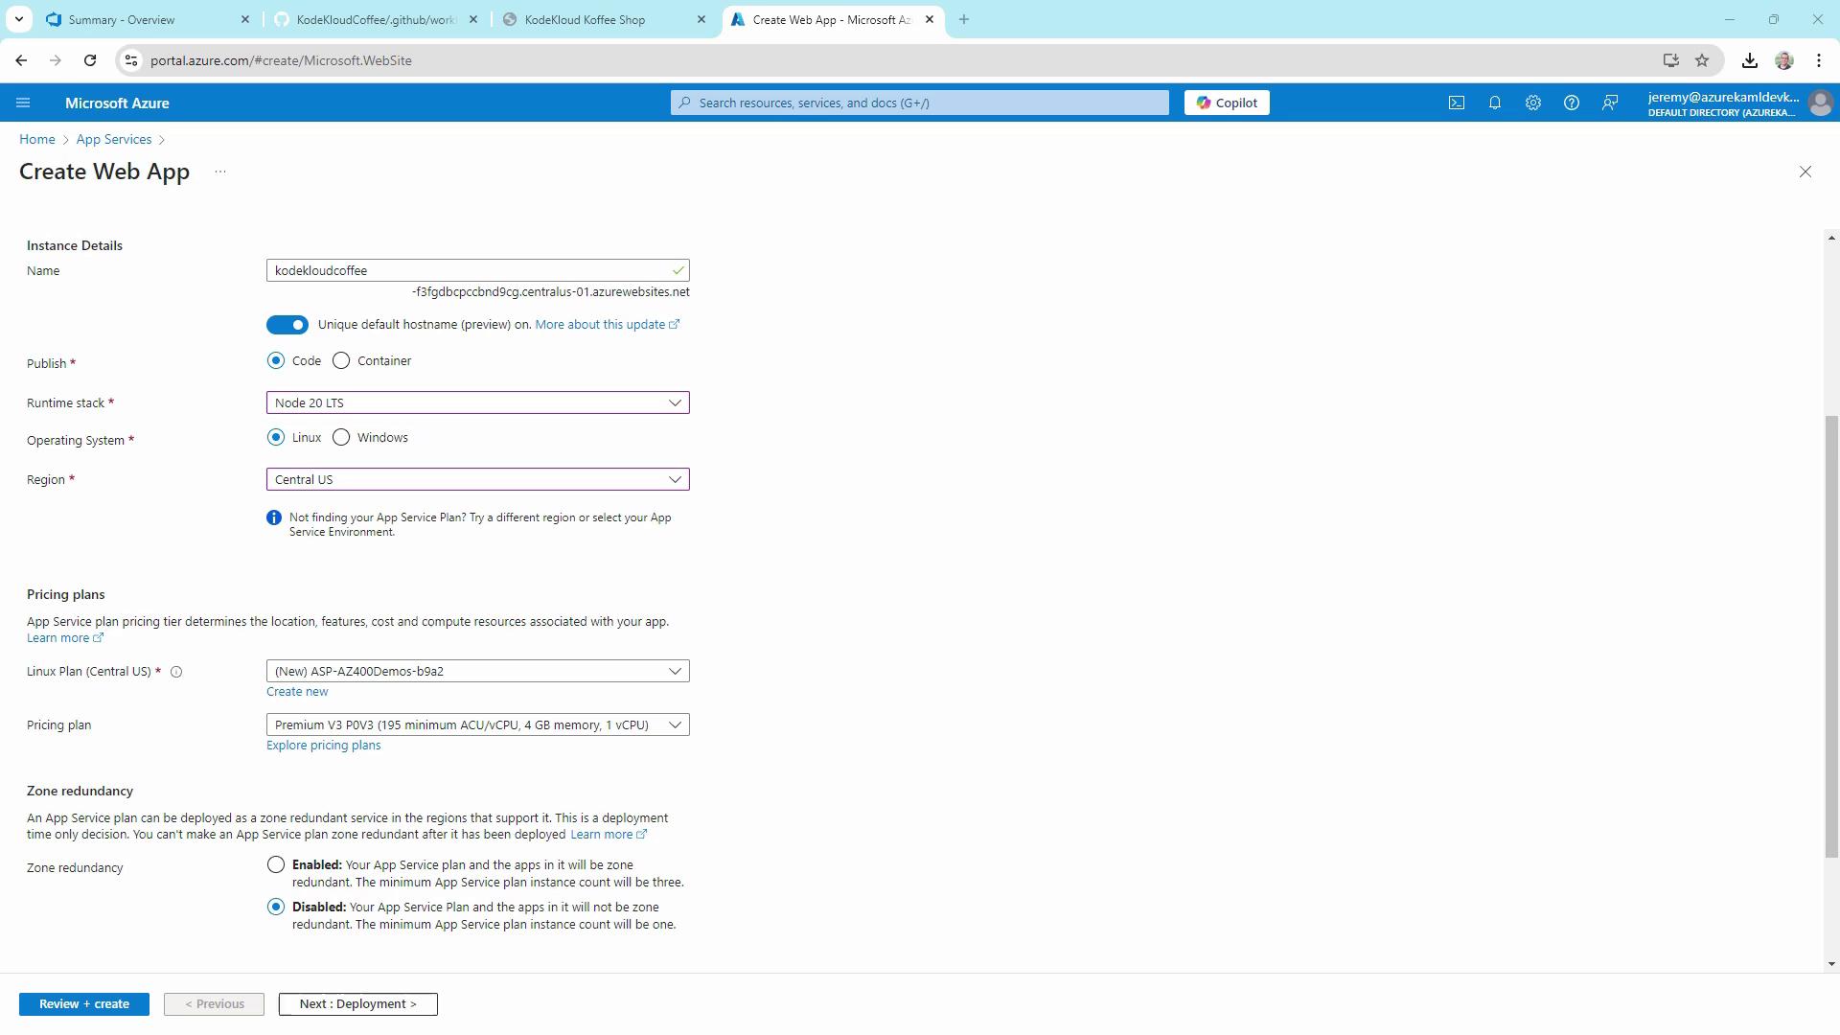Click the account avatar picture
Image resolution: width=1840 pixels, height=1035 pixels.
point(1819,103)
